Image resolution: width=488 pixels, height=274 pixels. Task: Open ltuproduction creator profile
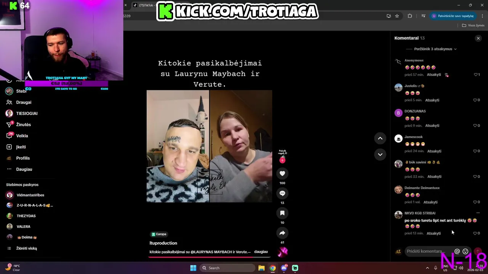point(163,243)
